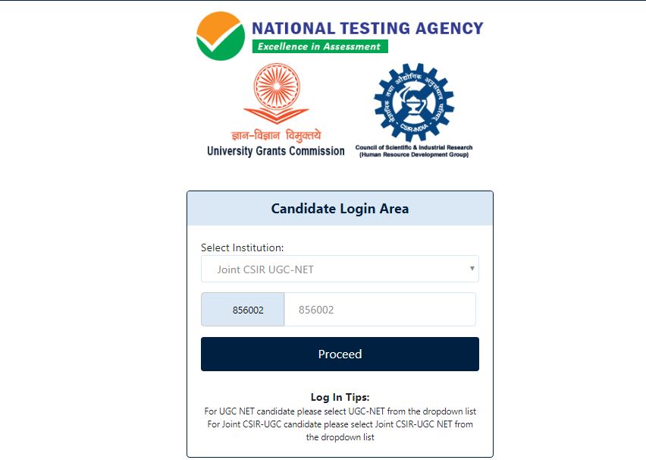Click the University Grants Commission emblem
Viewport: 646px width, 460px height.
[x=276, y=93]
